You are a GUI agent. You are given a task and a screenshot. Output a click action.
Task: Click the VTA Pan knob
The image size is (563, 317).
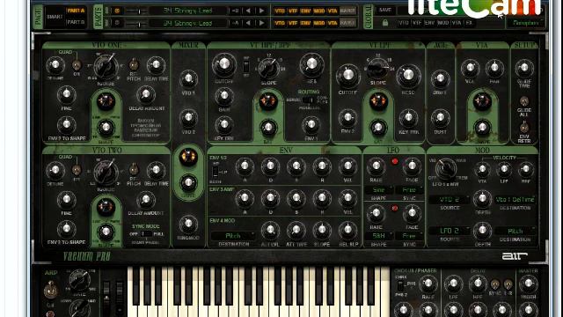click(494, 68)
